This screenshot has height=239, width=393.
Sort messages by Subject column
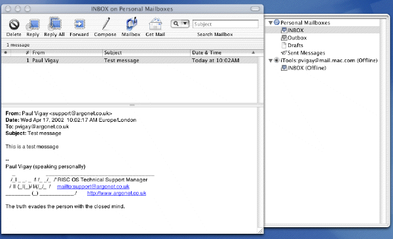tap(146, 52)
